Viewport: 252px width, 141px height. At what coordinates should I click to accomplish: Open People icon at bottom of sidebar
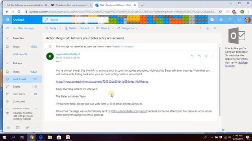[x=27, y=128]
